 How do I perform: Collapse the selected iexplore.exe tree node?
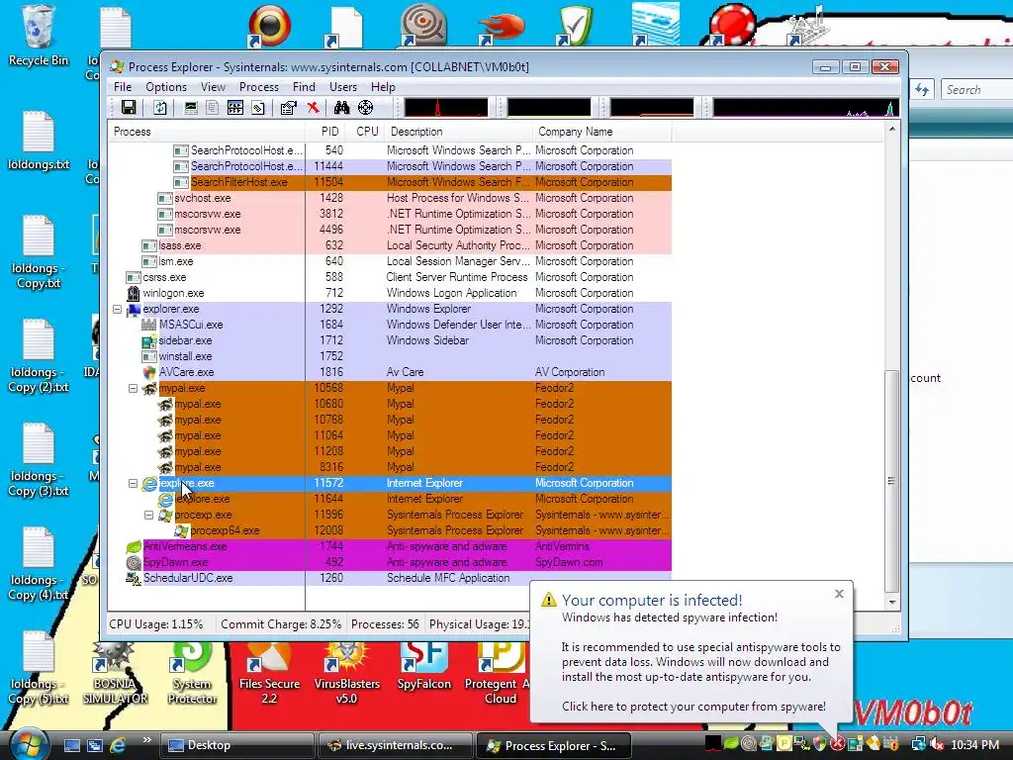[134, 483]
